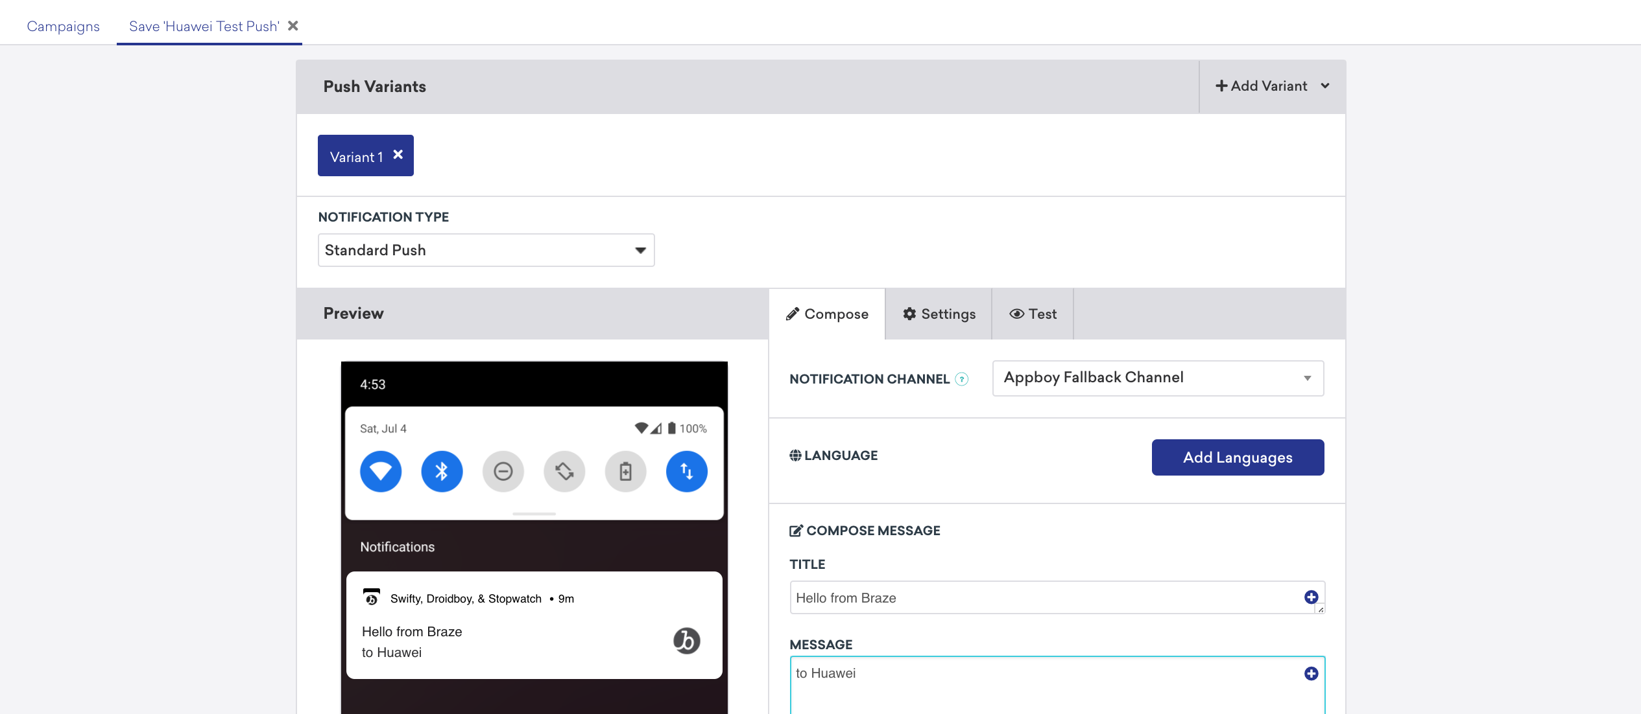This screenshot has width=1641, height=714.
Task: Click auto-rotate icon in preview
Action: 564,472
